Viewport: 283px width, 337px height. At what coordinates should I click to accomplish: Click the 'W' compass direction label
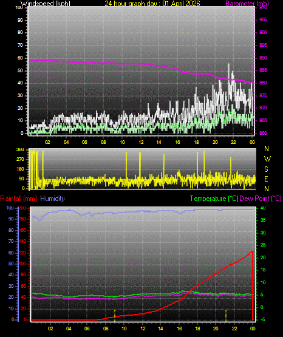267,159
